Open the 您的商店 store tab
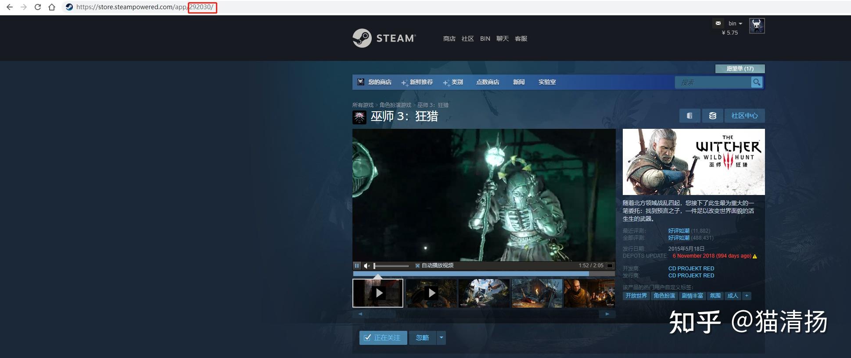The image size is (851, 358). pyautogui.click(x=380, y=82)
